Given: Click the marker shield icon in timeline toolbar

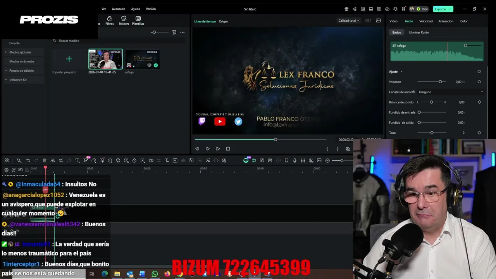Looking at the screenshot, I should pos(286,160).
